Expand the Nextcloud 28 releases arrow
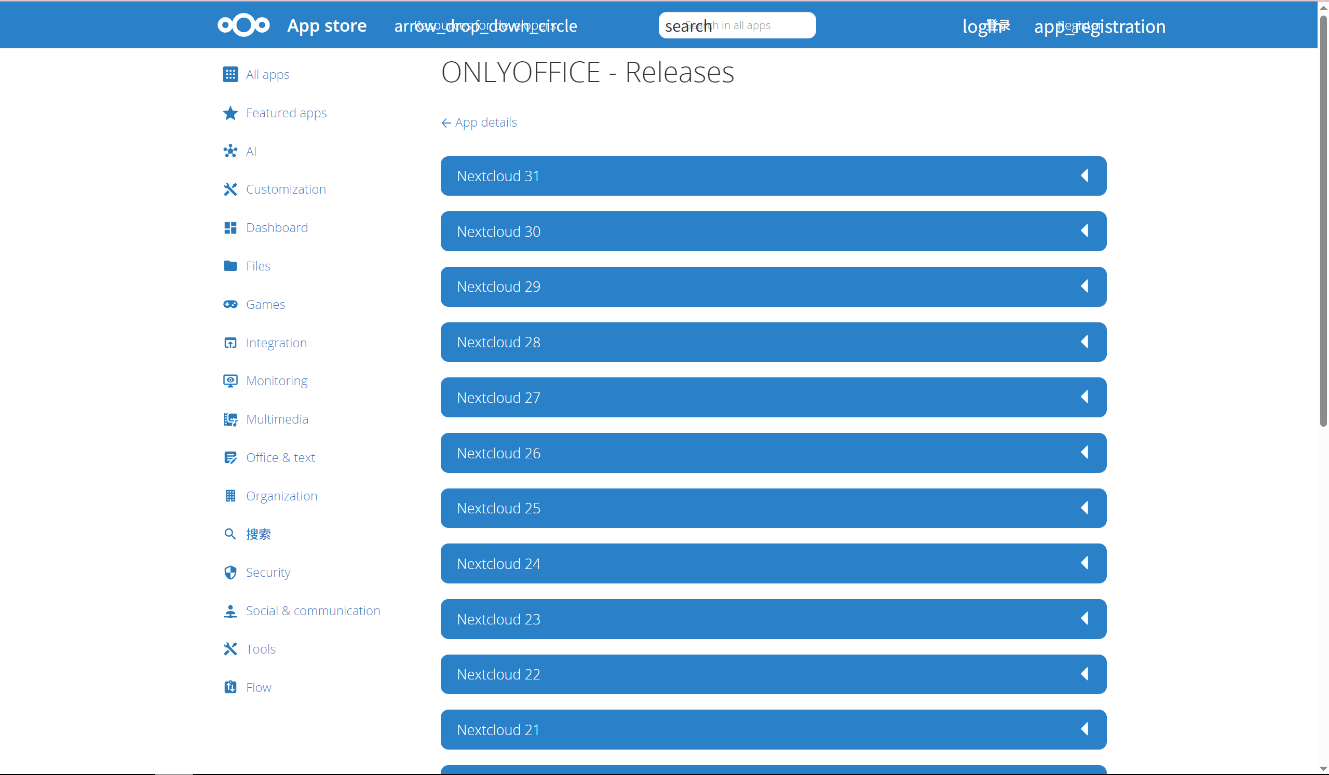This screenshot has width=1329, height=775. pos(1084,342)
